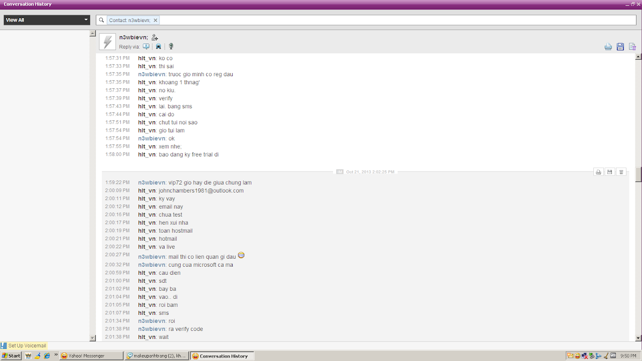Open the n3wbievn contact avatar

pos(107,42)
